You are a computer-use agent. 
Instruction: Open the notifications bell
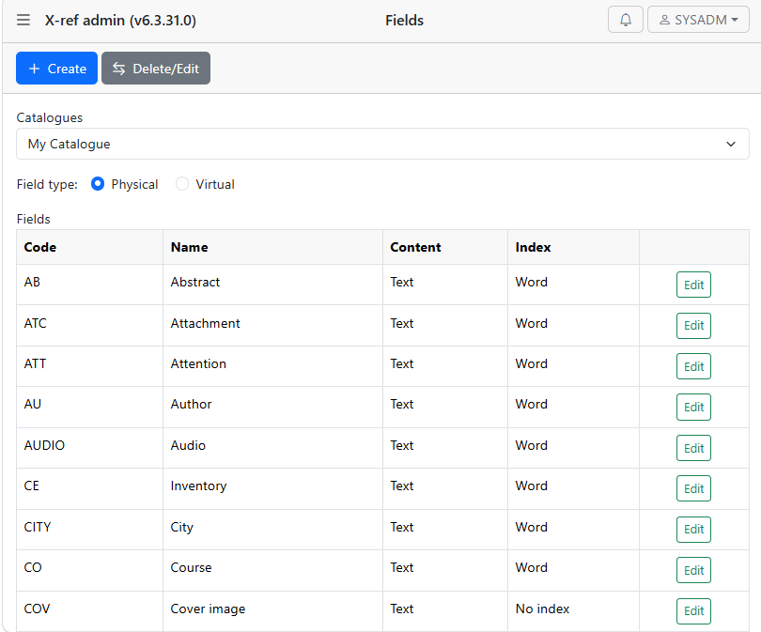[626, 20]
